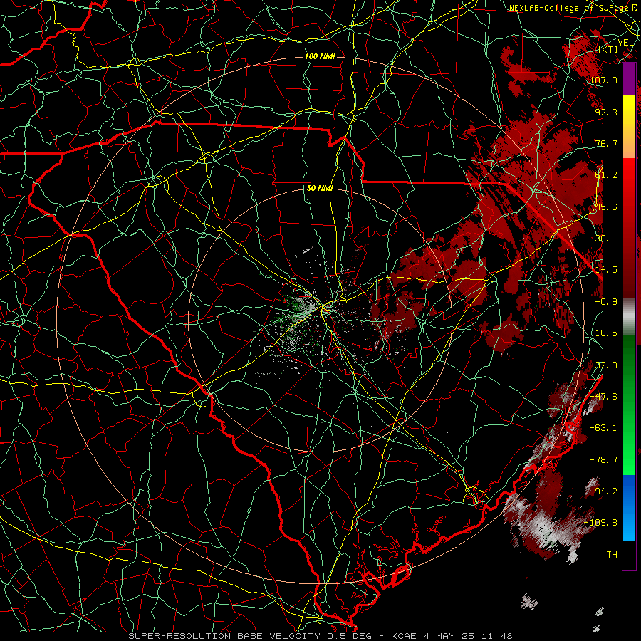The height and width of the screenshot is (641, 641).
Task: Pick the light cyan-blue color bar segment
Action: [629, 527]
